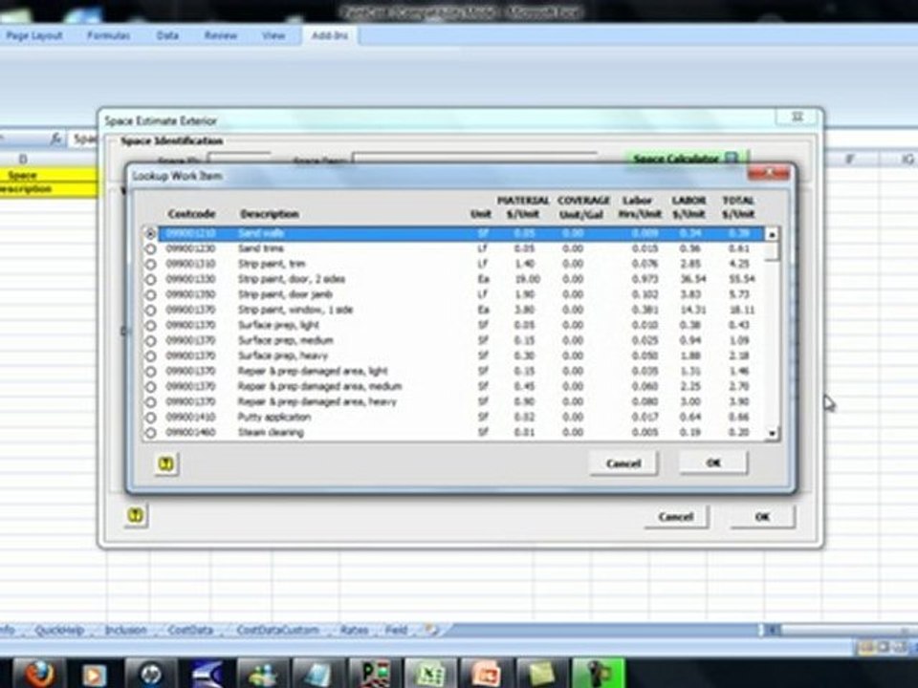Open the Excel taskbar icon
The height and width of the screenshot is (688, 918).
click(x=431, y=674)
